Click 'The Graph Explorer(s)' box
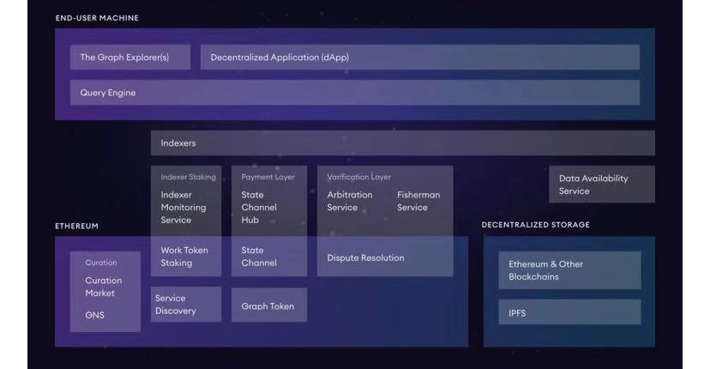Viewport: 710px width, 369px height. click(130, 57)
